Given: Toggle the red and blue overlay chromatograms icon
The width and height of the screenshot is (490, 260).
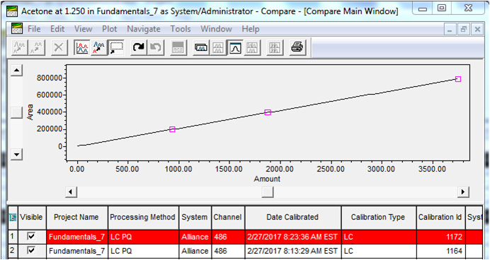Looking at the screenshot, I should (x=82, y=48).
